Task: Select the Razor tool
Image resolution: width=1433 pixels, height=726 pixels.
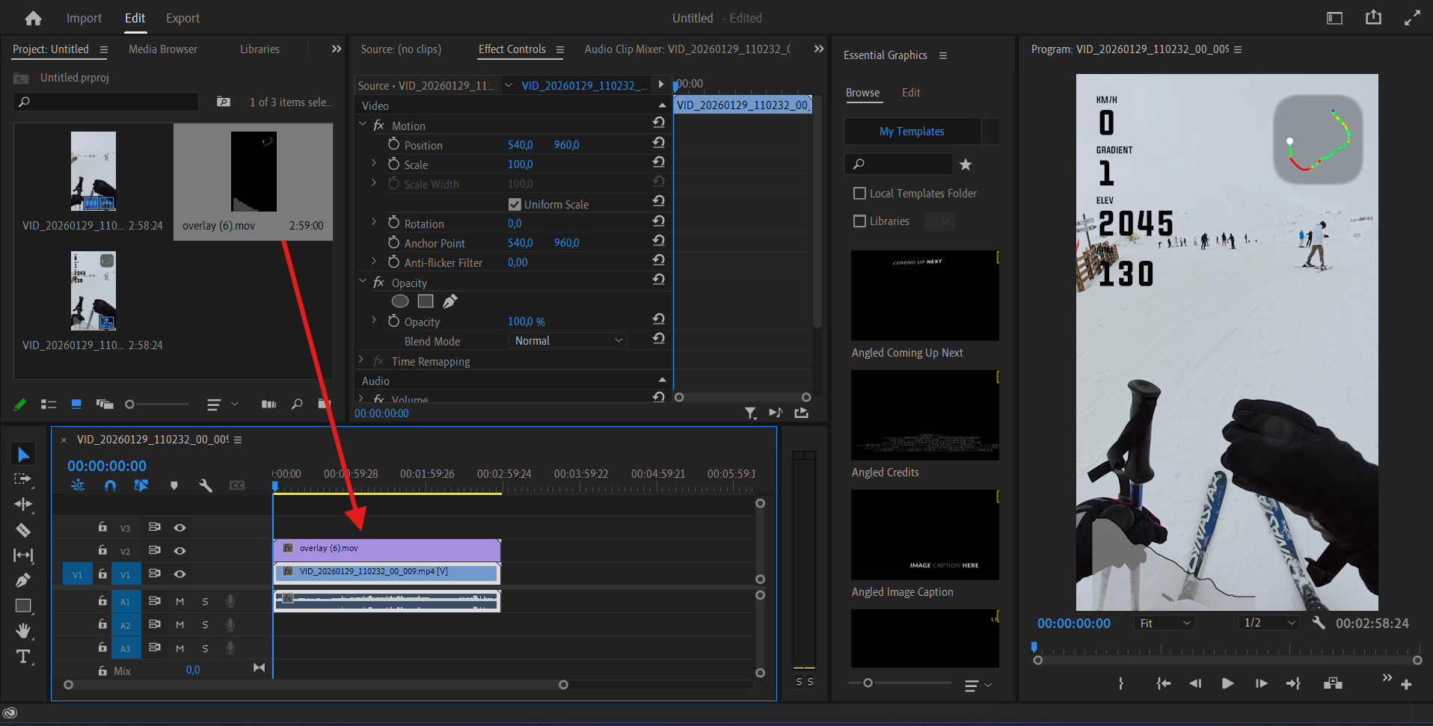Action: click(23, 530)
